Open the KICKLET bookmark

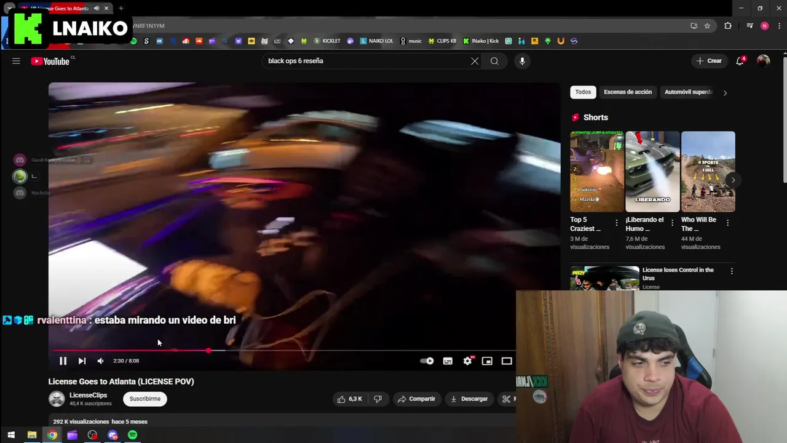coord(327,41)
